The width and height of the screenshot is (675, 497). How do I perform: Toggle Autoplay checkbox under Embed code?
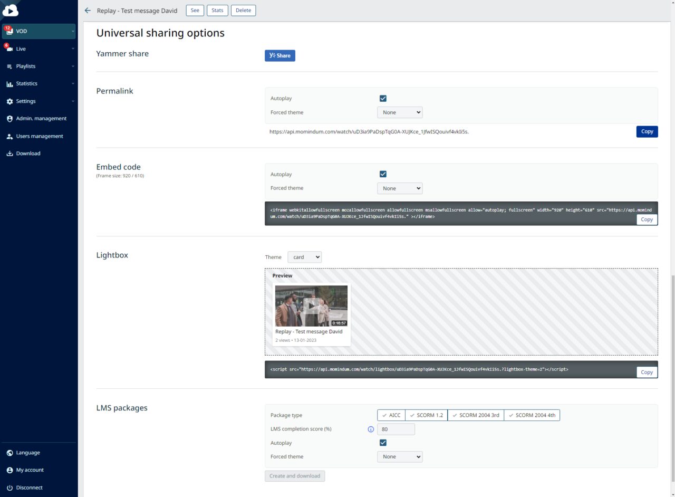click(383, 175)
